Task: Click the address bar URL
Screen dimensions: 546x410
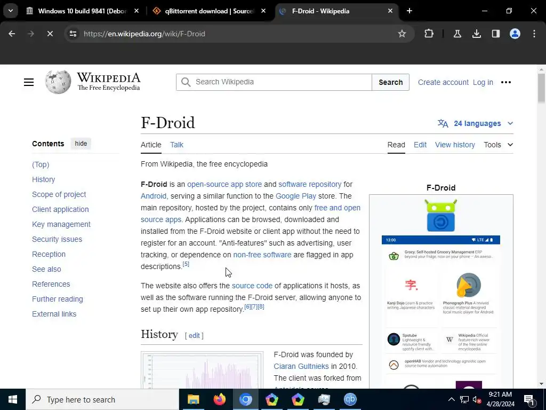Action: (144, 34)
